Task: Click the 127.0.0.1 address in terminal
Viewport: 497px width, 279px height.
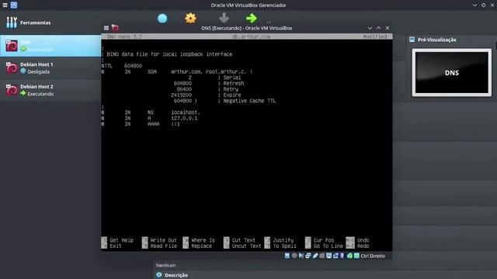Action: [x=184, y=119]
